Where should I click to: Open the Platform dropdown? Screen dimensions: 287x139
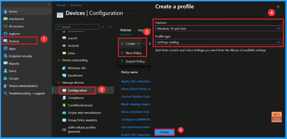[x=218, y=28]
